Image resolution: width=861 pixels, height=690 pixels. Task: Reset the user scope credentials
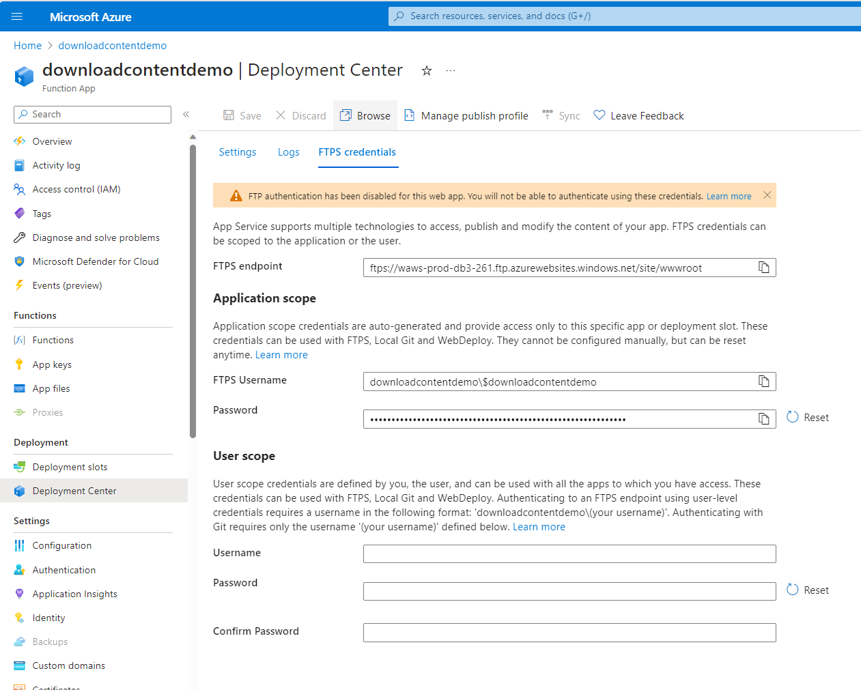click(x=808, y=590)
